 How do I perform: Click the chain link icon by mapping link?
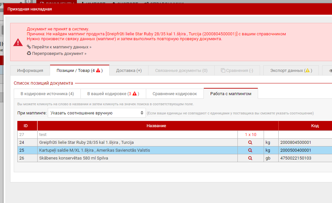click(29, 47)
